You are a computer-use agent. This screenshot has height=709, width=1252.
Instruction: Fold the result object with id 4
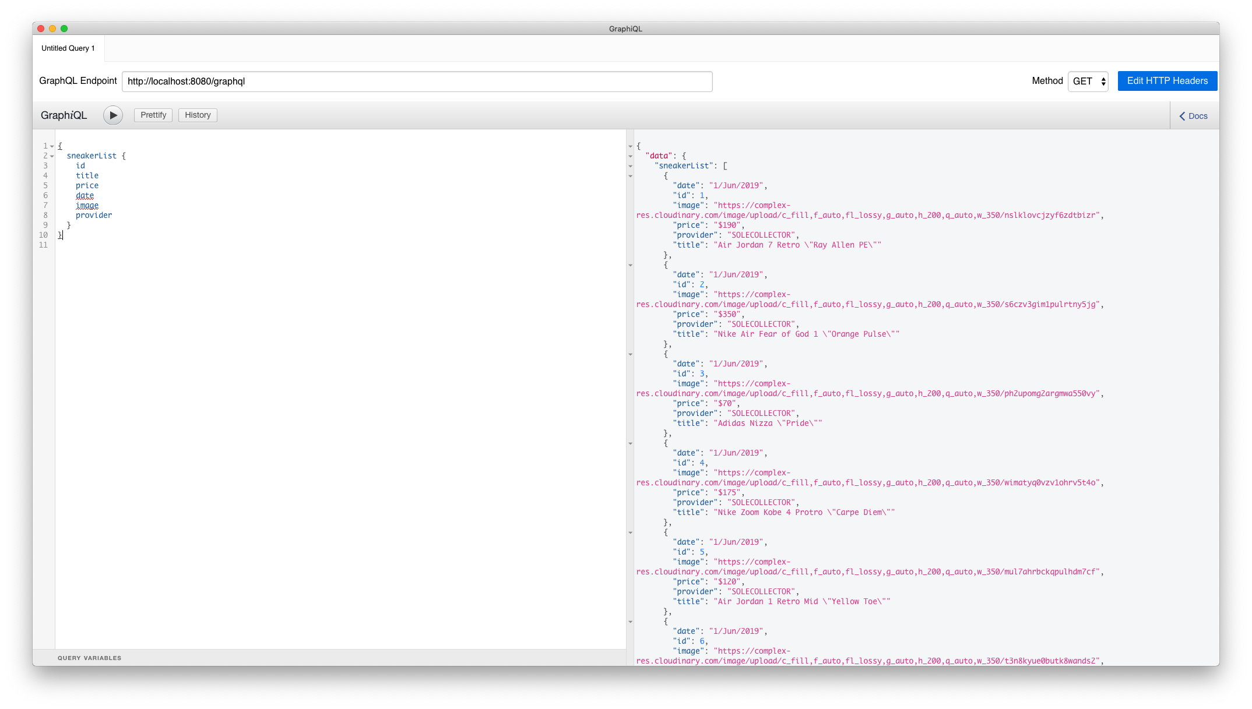coord(630,443)
